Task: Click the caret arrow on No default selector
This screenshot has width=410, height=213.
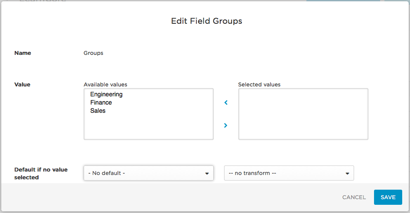Action: click(x=207, y=174)
